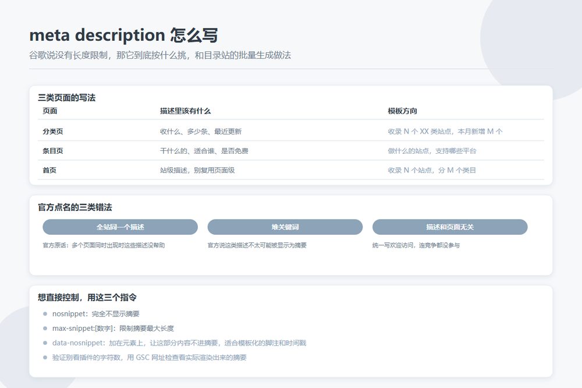Click the 描述和页面无关 pill button
Viewport: 582px width, 388px height.
click(450, 227)
